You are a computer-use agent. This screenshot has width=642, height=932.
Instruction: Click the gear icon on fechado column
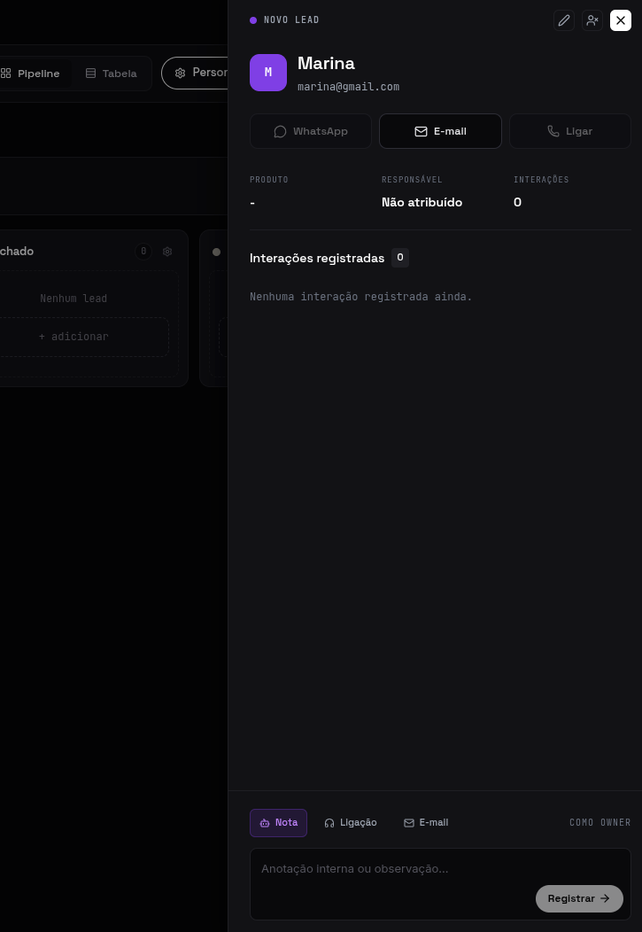(x=167, y=252)
